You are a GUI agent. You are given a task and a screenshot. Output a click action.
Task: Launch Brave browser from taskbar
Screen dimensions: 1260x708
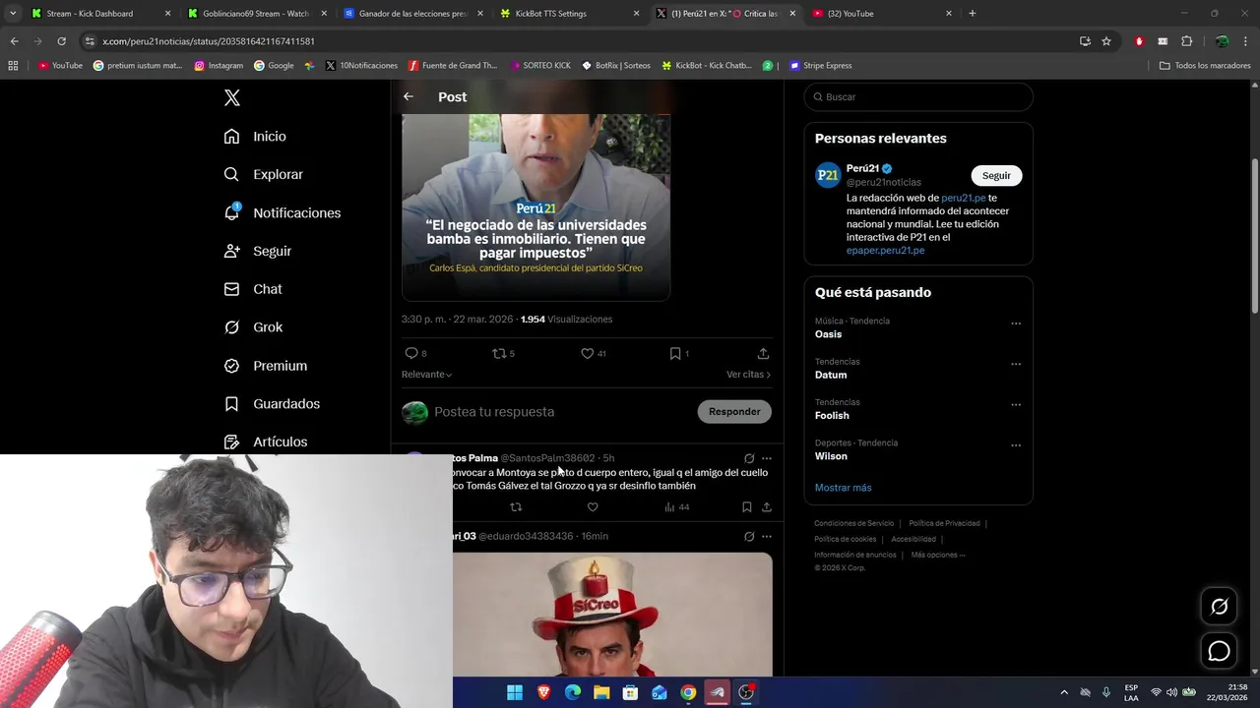(543, 692)
